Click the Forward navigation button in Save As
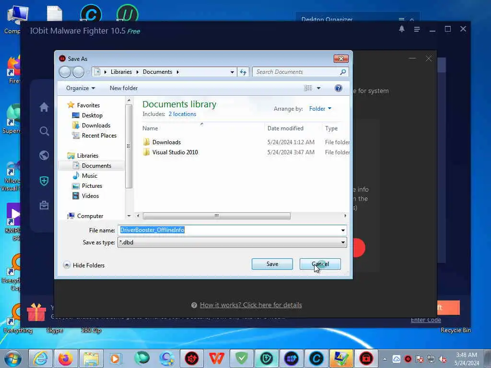This screenshot has width=491, height=368. pos(78,72)
